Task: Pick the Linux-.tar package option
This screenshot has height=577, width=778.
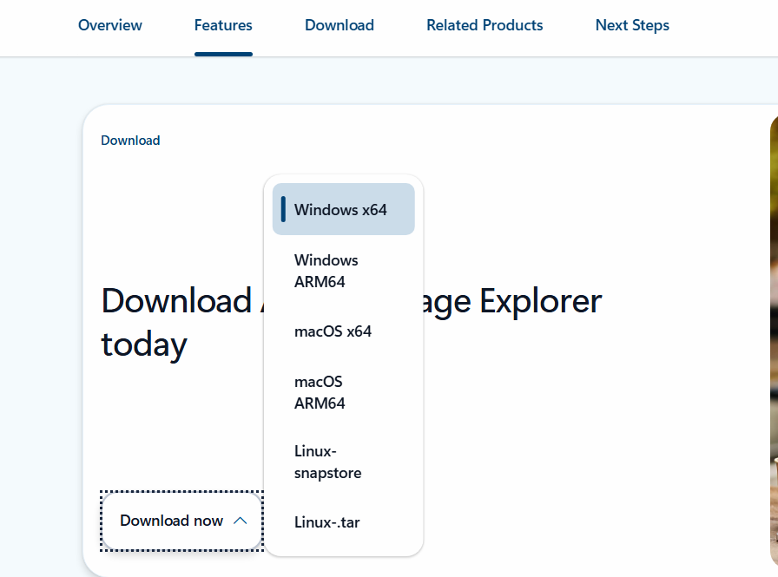Action: pos(326,522)
